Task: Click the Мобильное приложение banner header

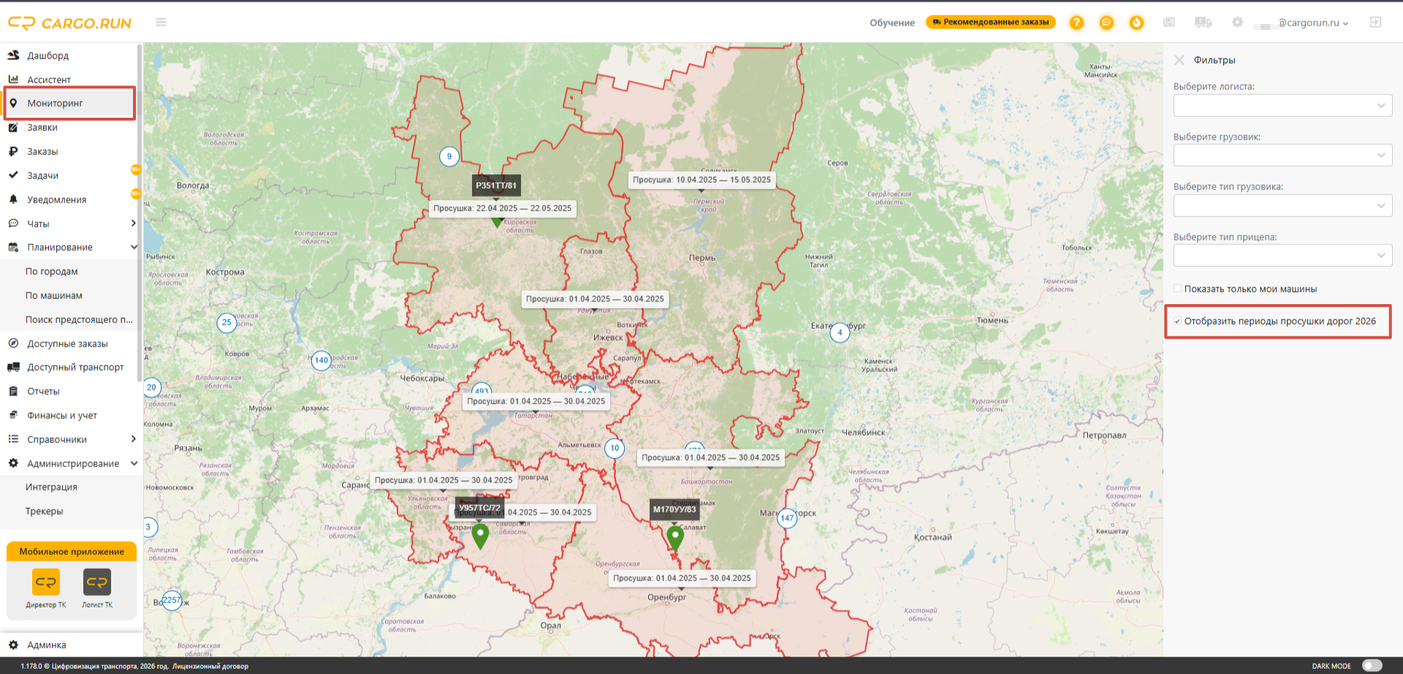Action: (x=72, y=551)
